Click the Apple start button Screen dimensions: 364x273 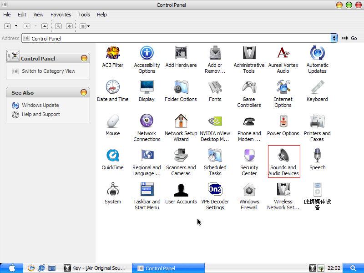[12, 268]
